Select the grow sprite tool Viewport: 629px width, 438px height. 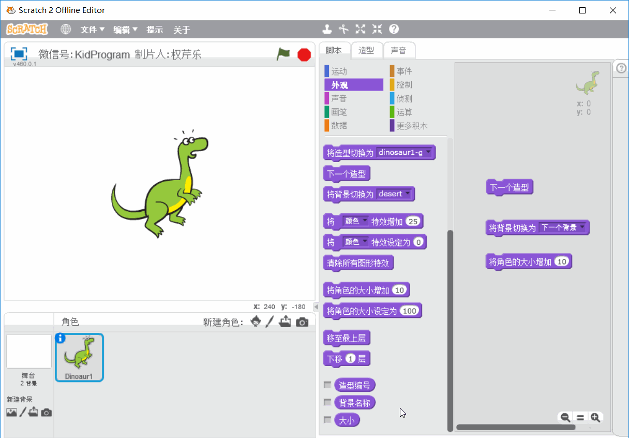click(x=361, y=29)
